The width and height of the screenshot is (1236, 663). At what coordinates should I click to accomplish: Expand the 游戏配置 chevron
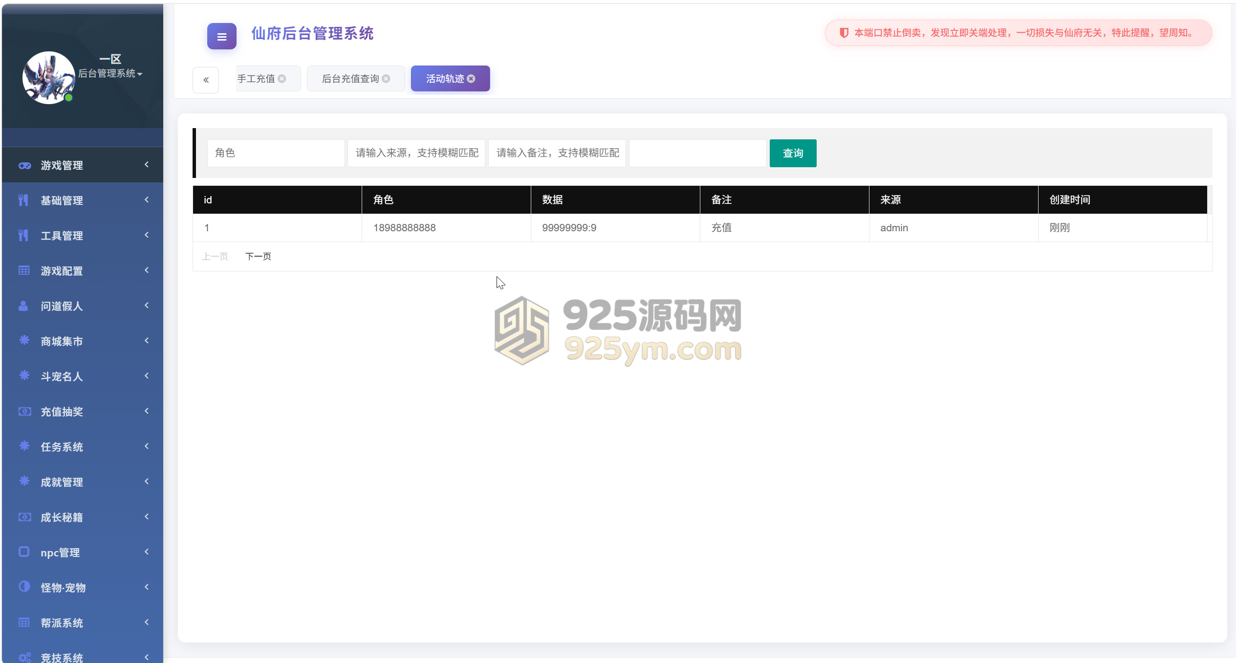point(146,270)
